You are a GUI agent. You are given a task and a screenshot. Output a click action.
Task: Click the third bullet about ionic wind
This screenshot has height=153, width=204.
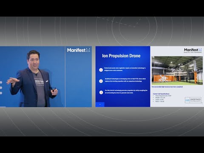point(126,91)
